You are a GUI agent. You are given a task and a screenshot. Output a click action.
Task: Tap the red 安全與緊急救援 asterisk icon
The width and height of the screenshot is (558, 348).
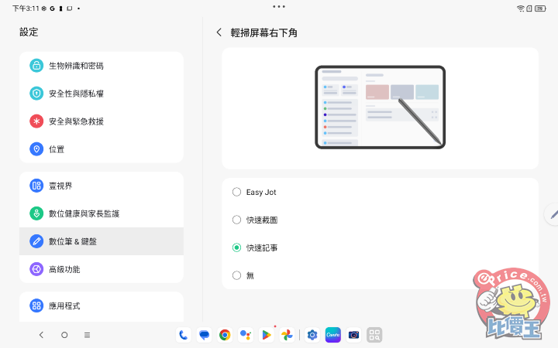click(36, 121)
